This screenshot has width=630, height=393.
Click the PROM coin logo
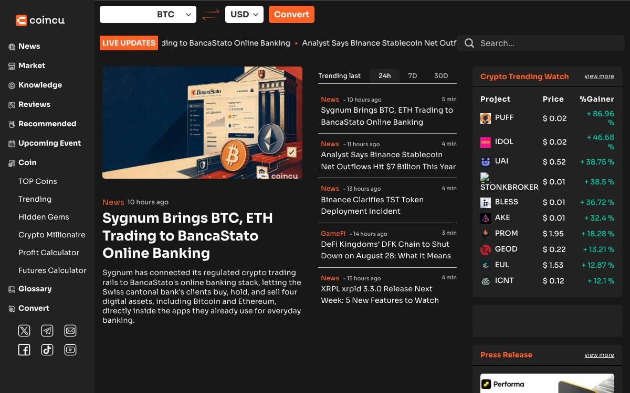[486, 234]
